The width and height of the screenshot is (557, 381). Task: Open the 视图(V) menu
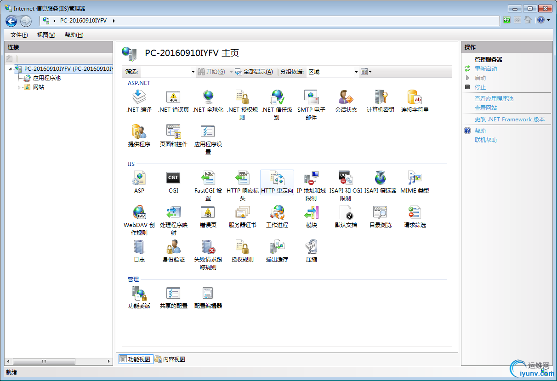pyautogui.click(x=46, y=35)
